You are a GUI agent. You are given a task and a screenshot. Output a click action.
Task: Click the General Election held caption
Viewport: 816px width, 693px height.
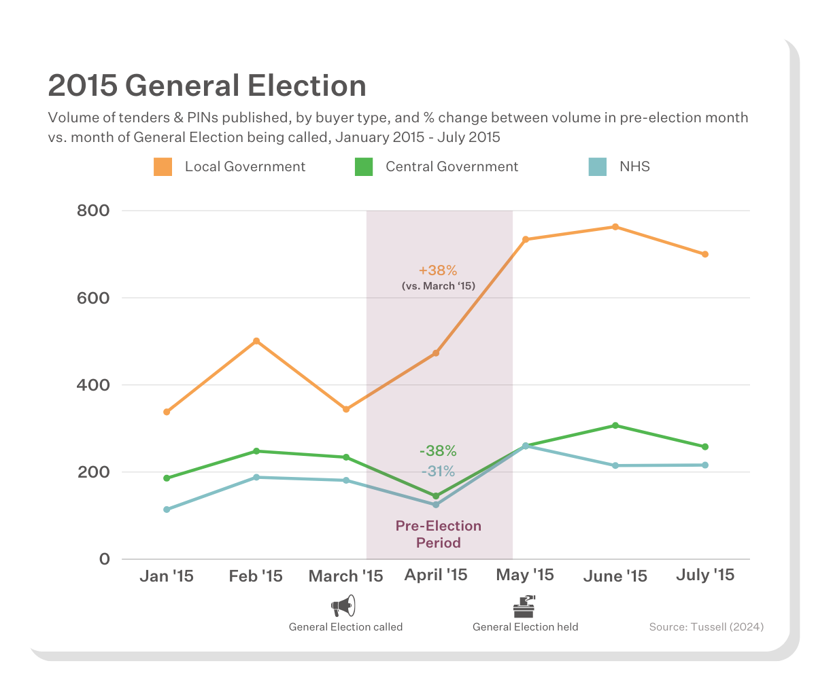pos(525,627)
